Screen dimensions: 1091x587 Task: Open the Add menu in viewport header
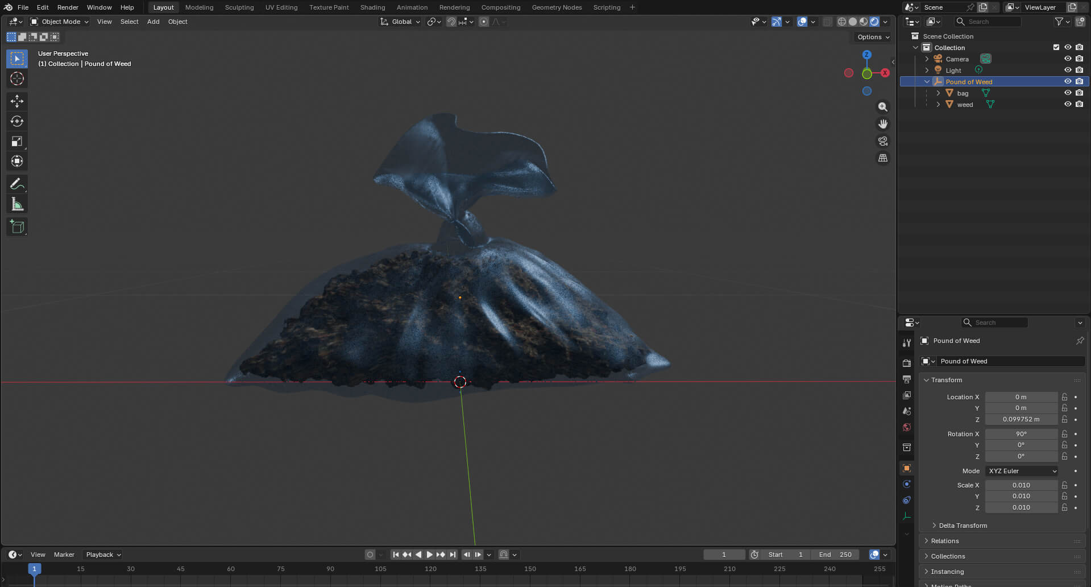click(x=153, y=22)
